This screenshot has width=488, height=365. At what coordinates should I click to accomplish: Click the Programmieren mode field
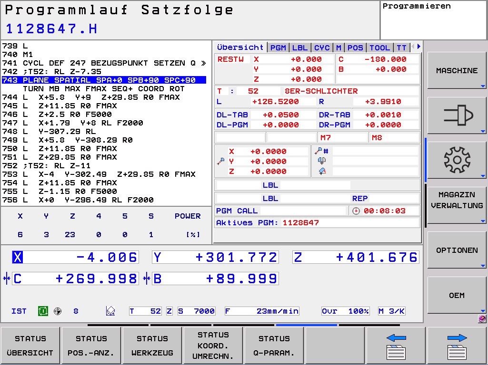pyautogui.click(x=433, y=20)
